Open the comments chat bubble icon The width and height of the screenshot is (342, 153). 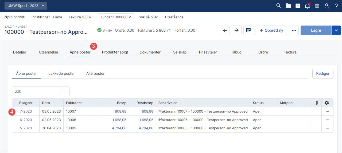[248, 30]
